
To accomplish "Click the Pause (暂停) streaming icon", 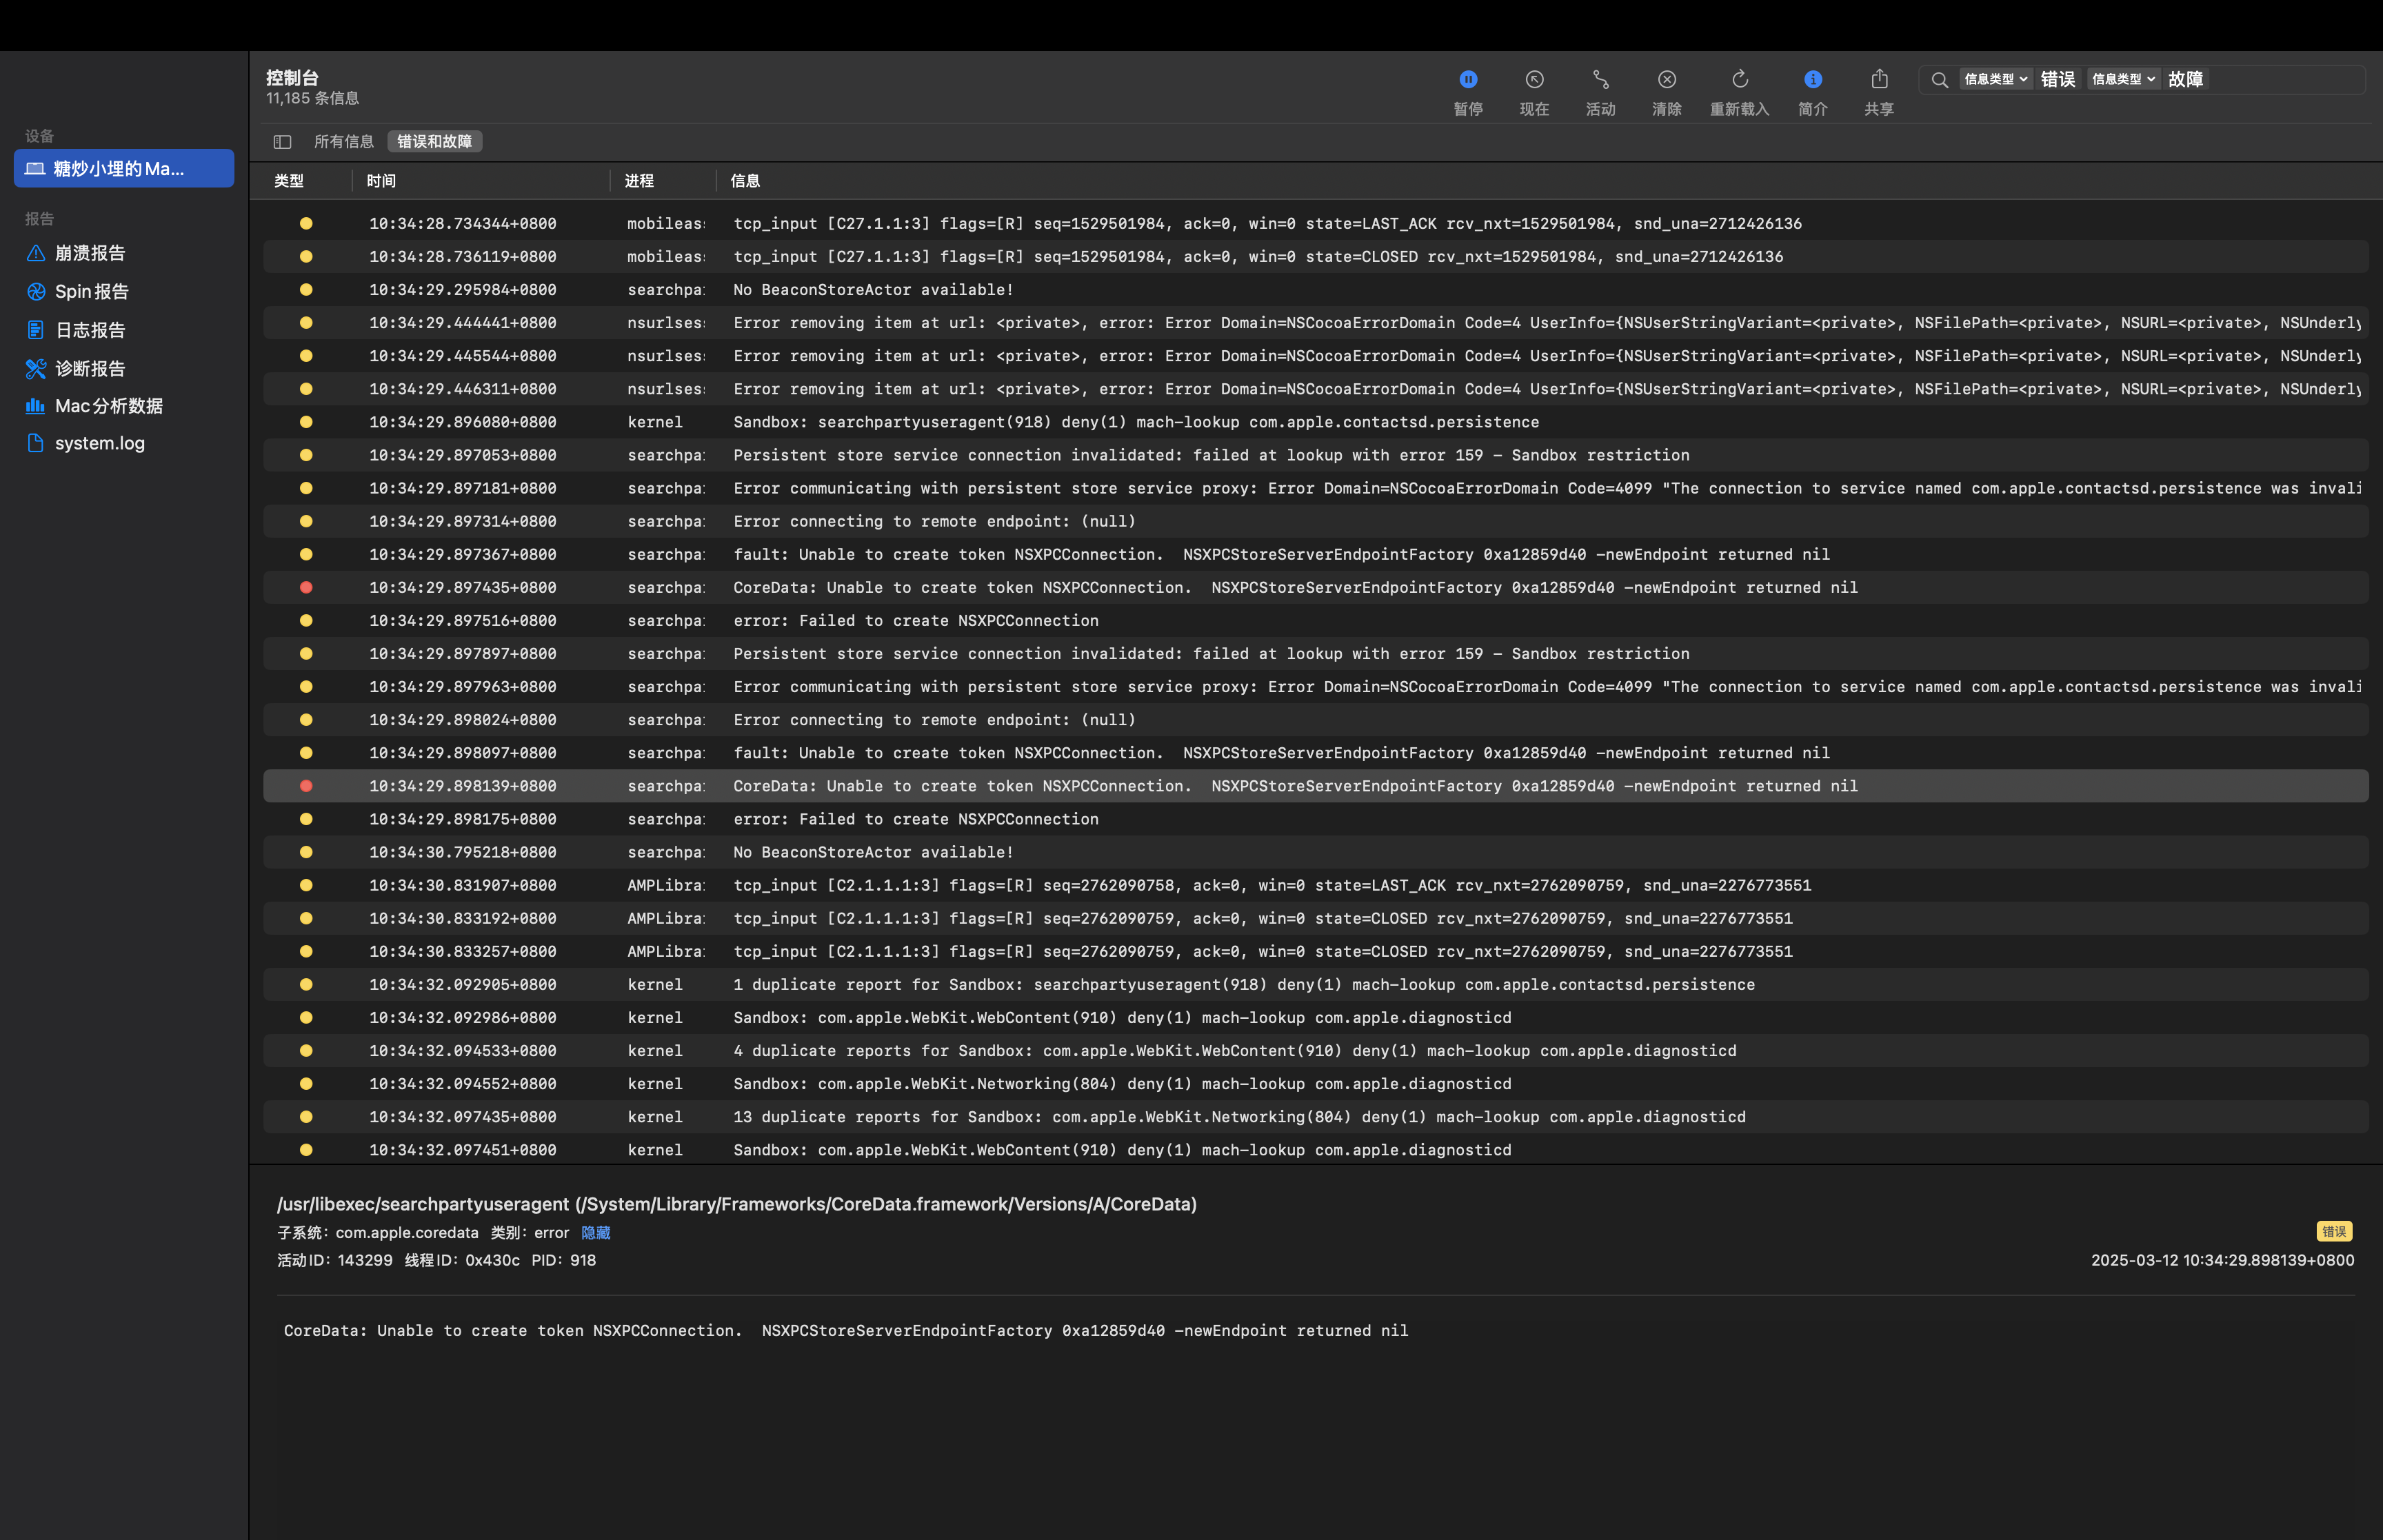I will 1467,80.
